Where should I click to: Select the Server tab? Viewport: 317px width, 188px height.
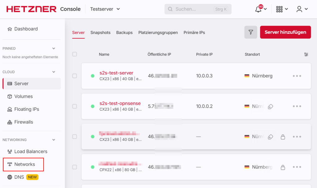pyautogui.click(x=78, y=32)
